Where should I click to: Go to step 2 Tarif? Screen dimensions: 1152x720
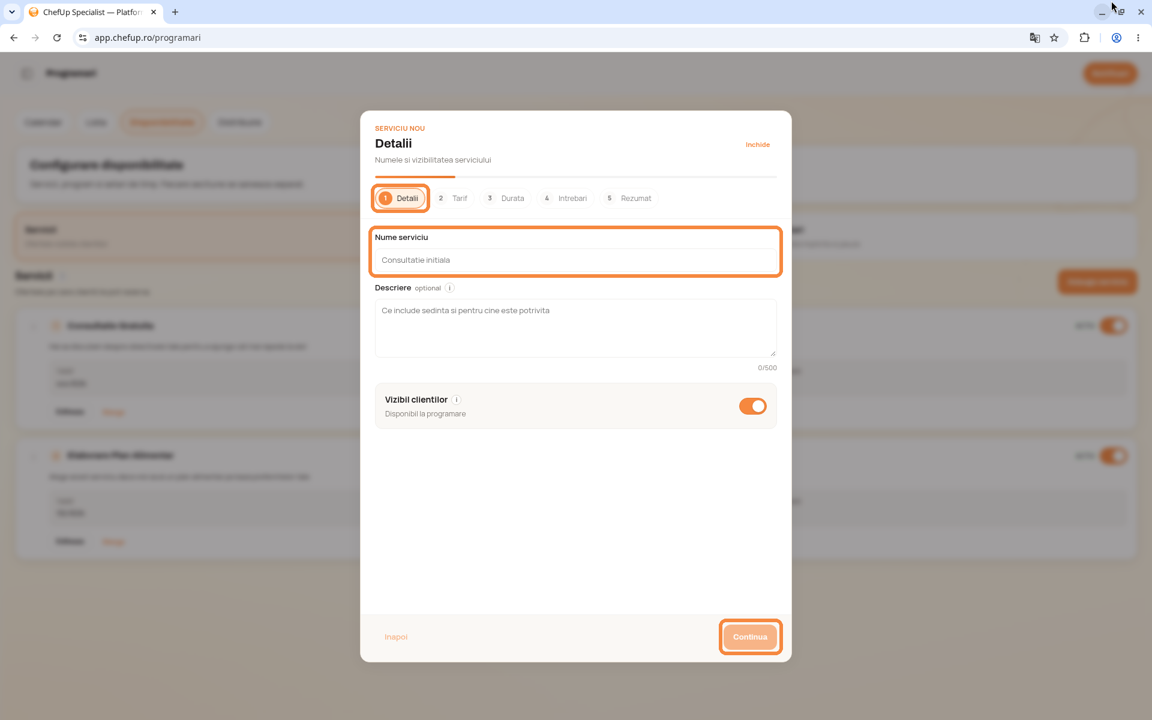tap(452, 198)
